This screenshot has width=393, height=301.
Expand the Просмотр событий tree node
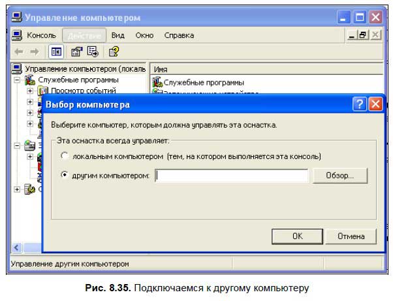pyautogui.click(x=29, y=91)
